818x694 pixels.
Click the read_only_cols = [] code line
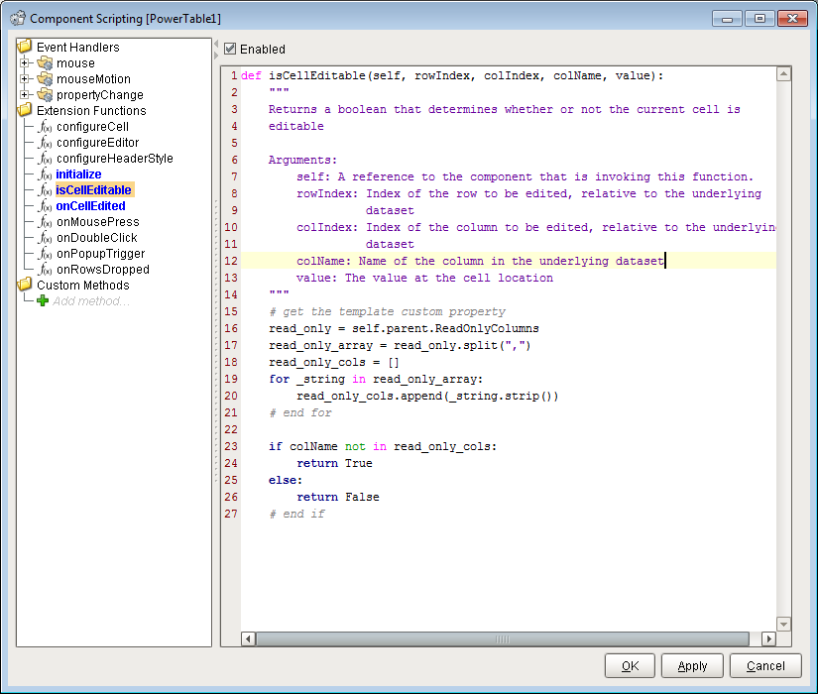click(x=334, y=362)
